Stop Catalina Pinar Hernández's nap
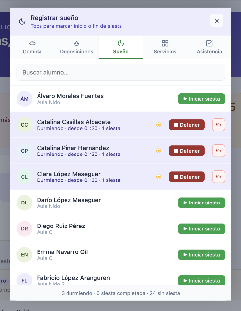This screenshot has width=241, height=311. [x=187, y=151]
